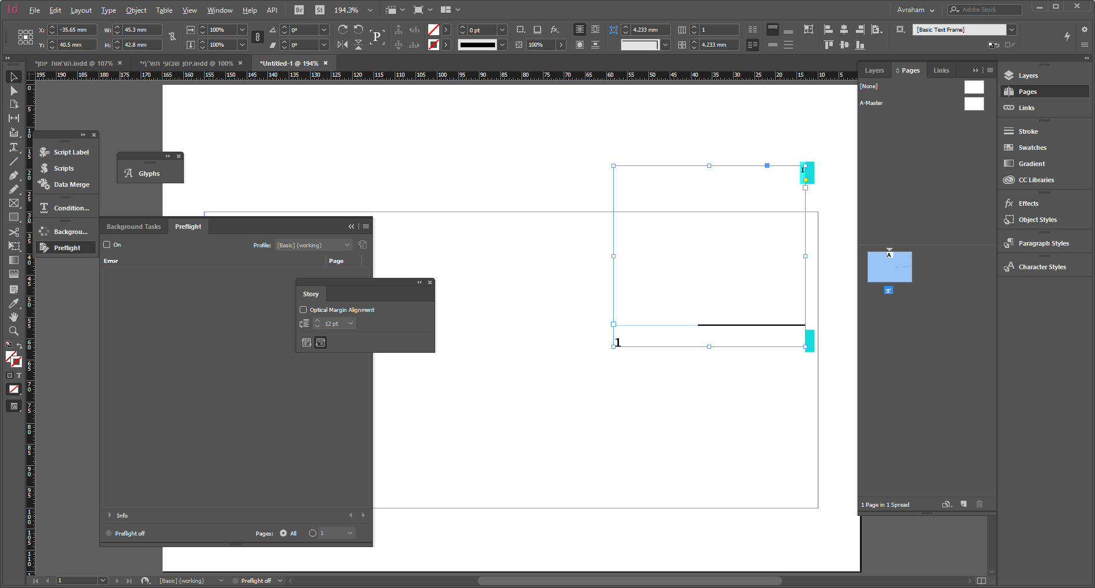Select the Zoom tool
Viewport: 1095px width, 588px height.
click(x=14, y=331)
